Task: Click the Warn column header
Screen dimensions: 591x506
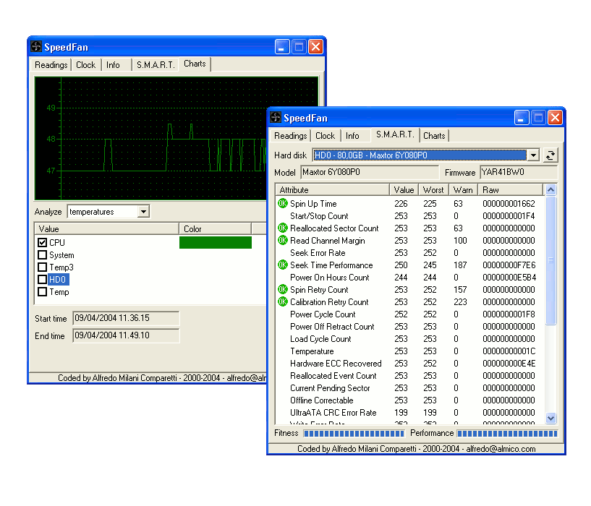Action: click(x=463, y=190)
